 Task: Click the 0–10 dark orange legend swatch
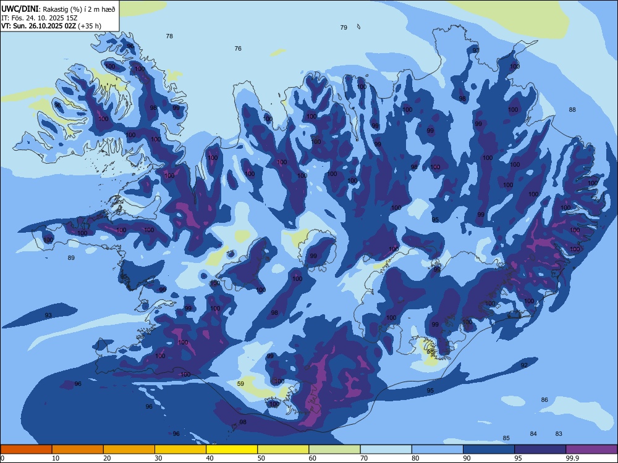coord(26,449)
